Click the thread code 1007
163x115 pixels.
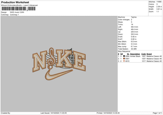pyautogui.click(x=144, y=56)
